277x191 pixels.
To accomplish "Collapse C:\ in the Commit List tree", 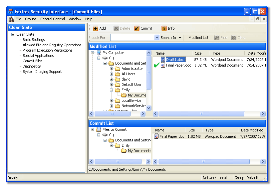I will click(99, 135).
